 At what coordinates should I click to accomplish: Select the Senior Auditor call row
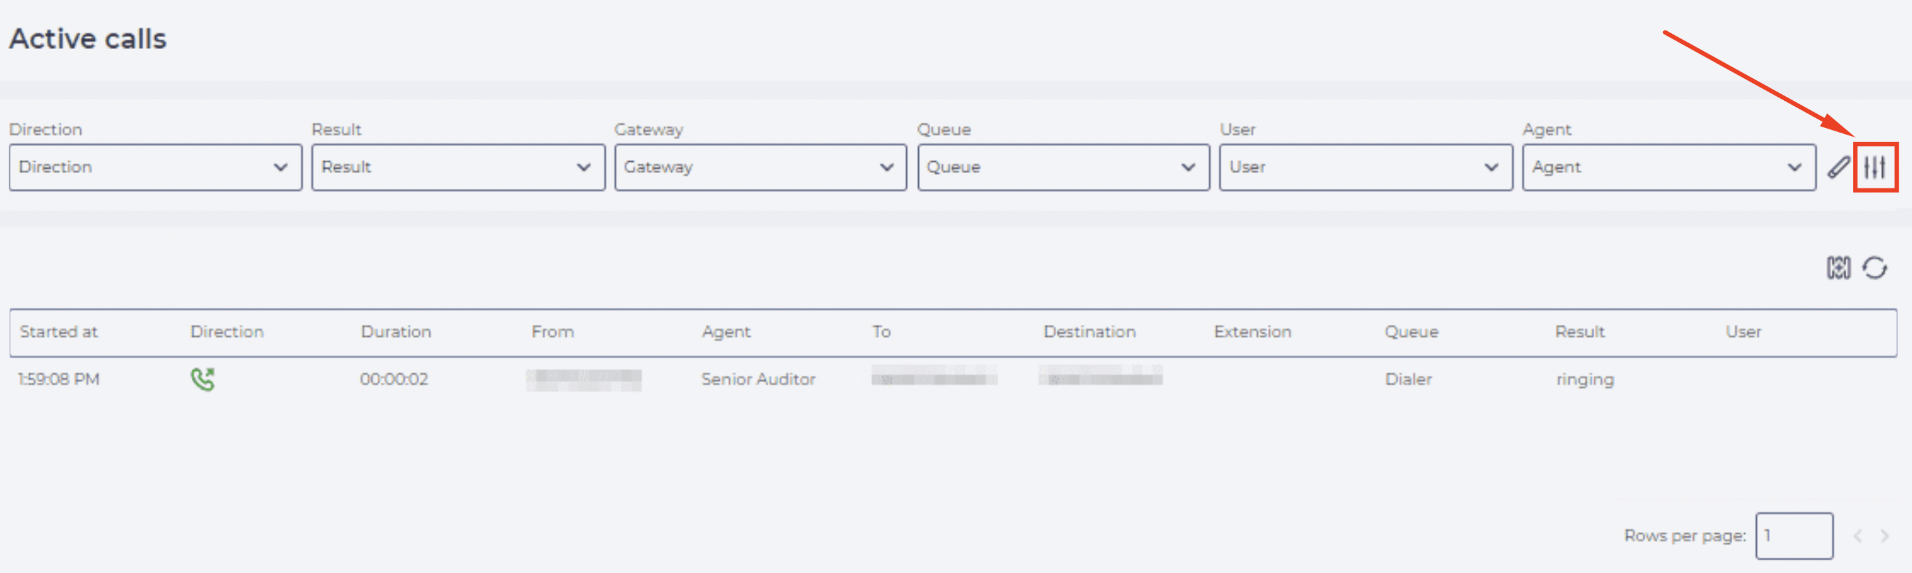(953, 379)
